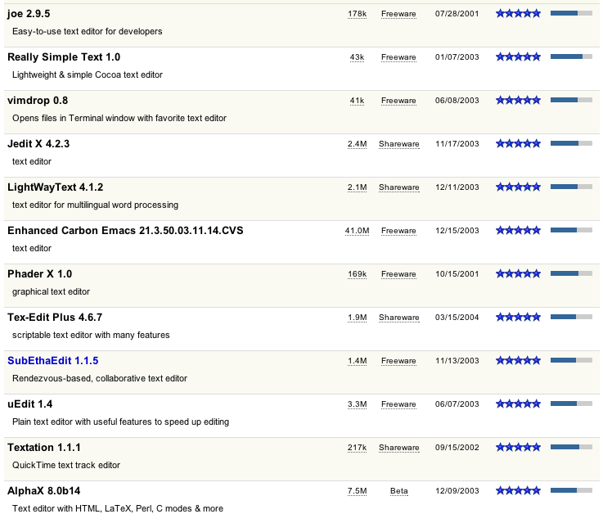The width and height of the screenshot is (603, 523).
Task: Click the Shareware license link for LightWayText
Action: point(398,187)
